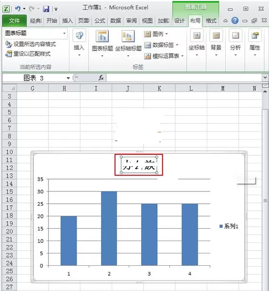The image size is (269, 291).
Task: Click the 坐标轴标题 ribbon icon
Action: 128,36
